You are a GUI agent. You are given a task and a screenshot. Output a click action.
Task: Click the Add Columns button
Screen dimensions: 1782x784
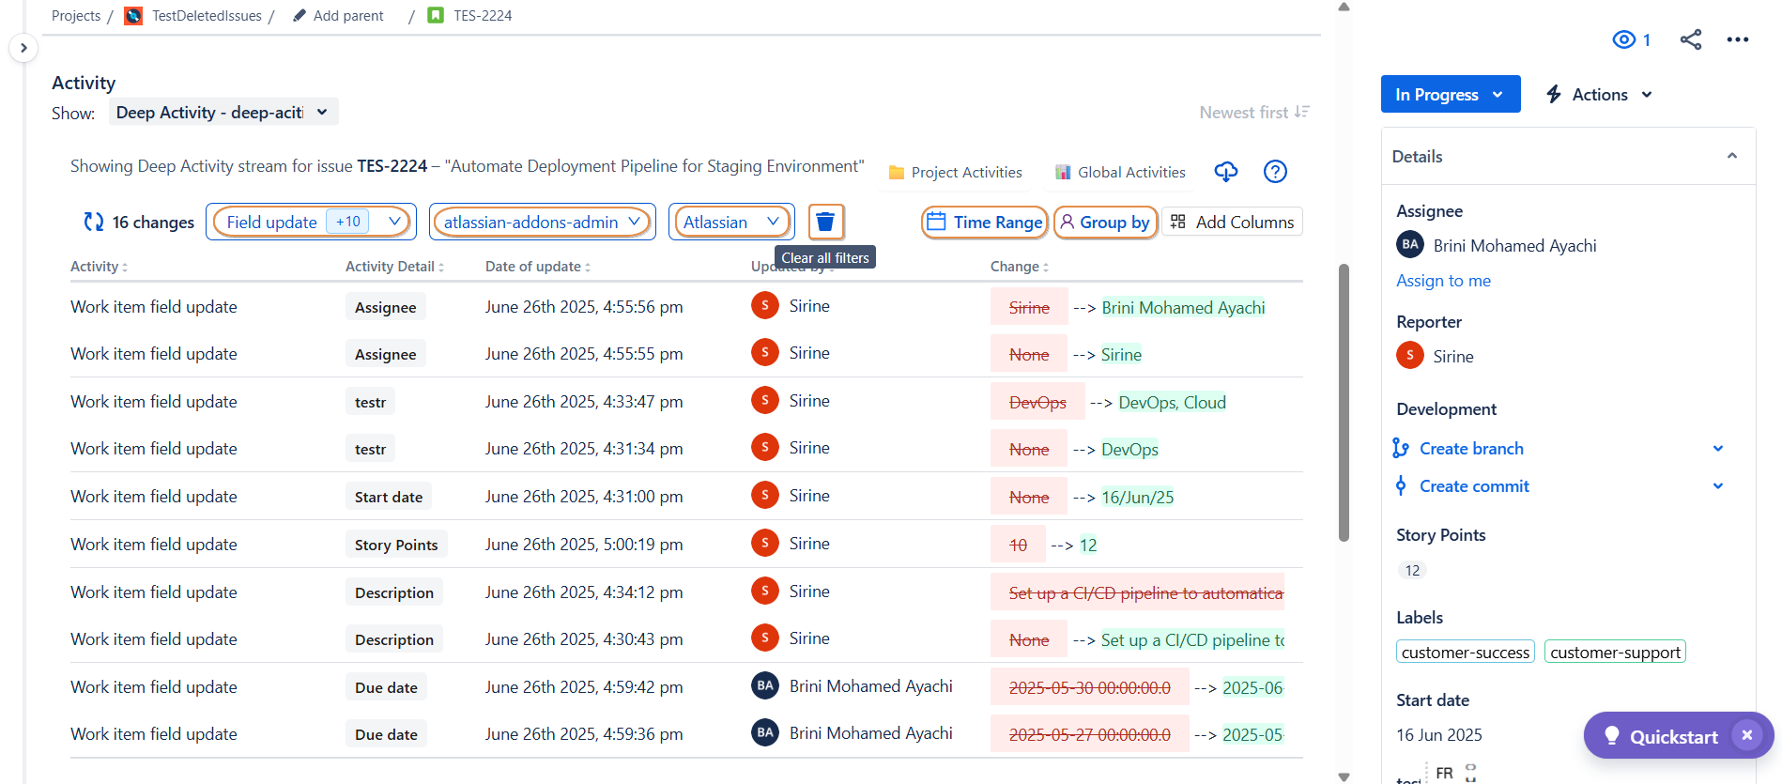coord(1232,223)
